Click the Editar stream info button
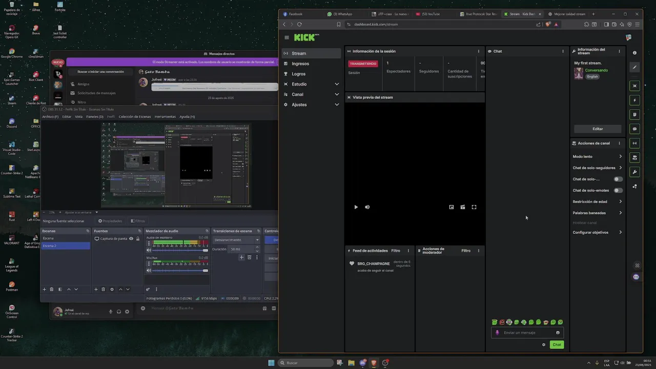Image resolution: width=656 pixels, height=369 pixels. 598,129
